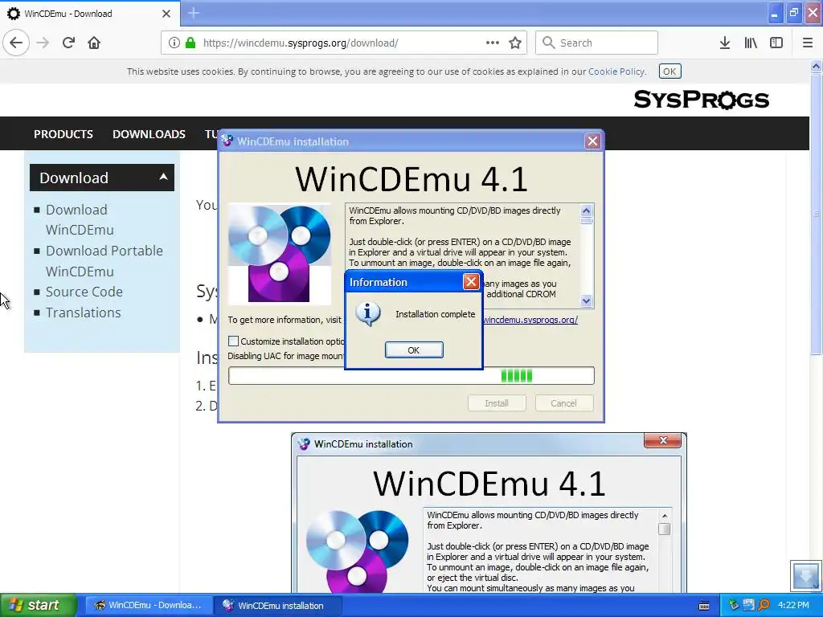Focus the browser Search field

point(596,43)
